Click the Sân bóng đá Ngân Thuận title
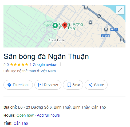The image size is (130, 127). pyautogui.click(x=46, y=56)
